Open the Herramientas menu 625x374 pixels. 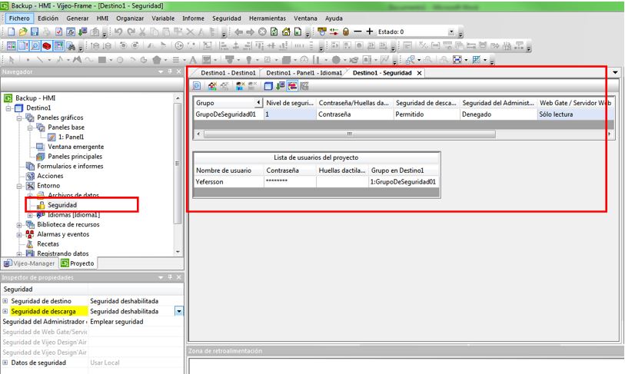point(268,18)
